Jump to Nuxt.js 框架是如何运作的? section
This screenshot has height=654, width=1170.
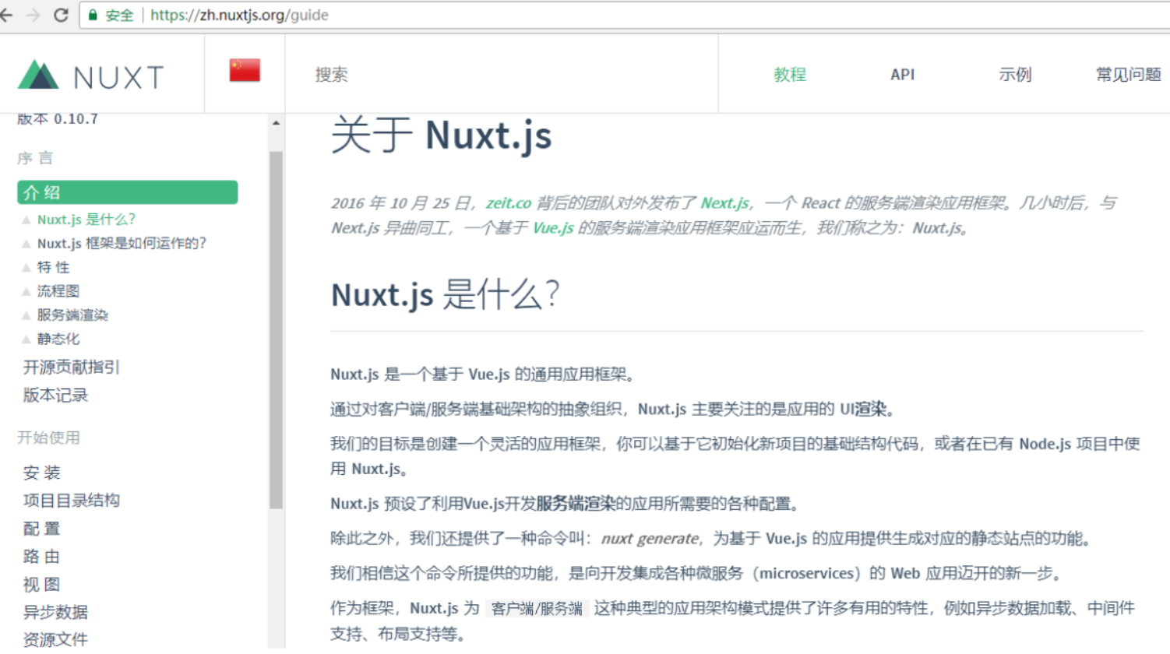point(122,244)
